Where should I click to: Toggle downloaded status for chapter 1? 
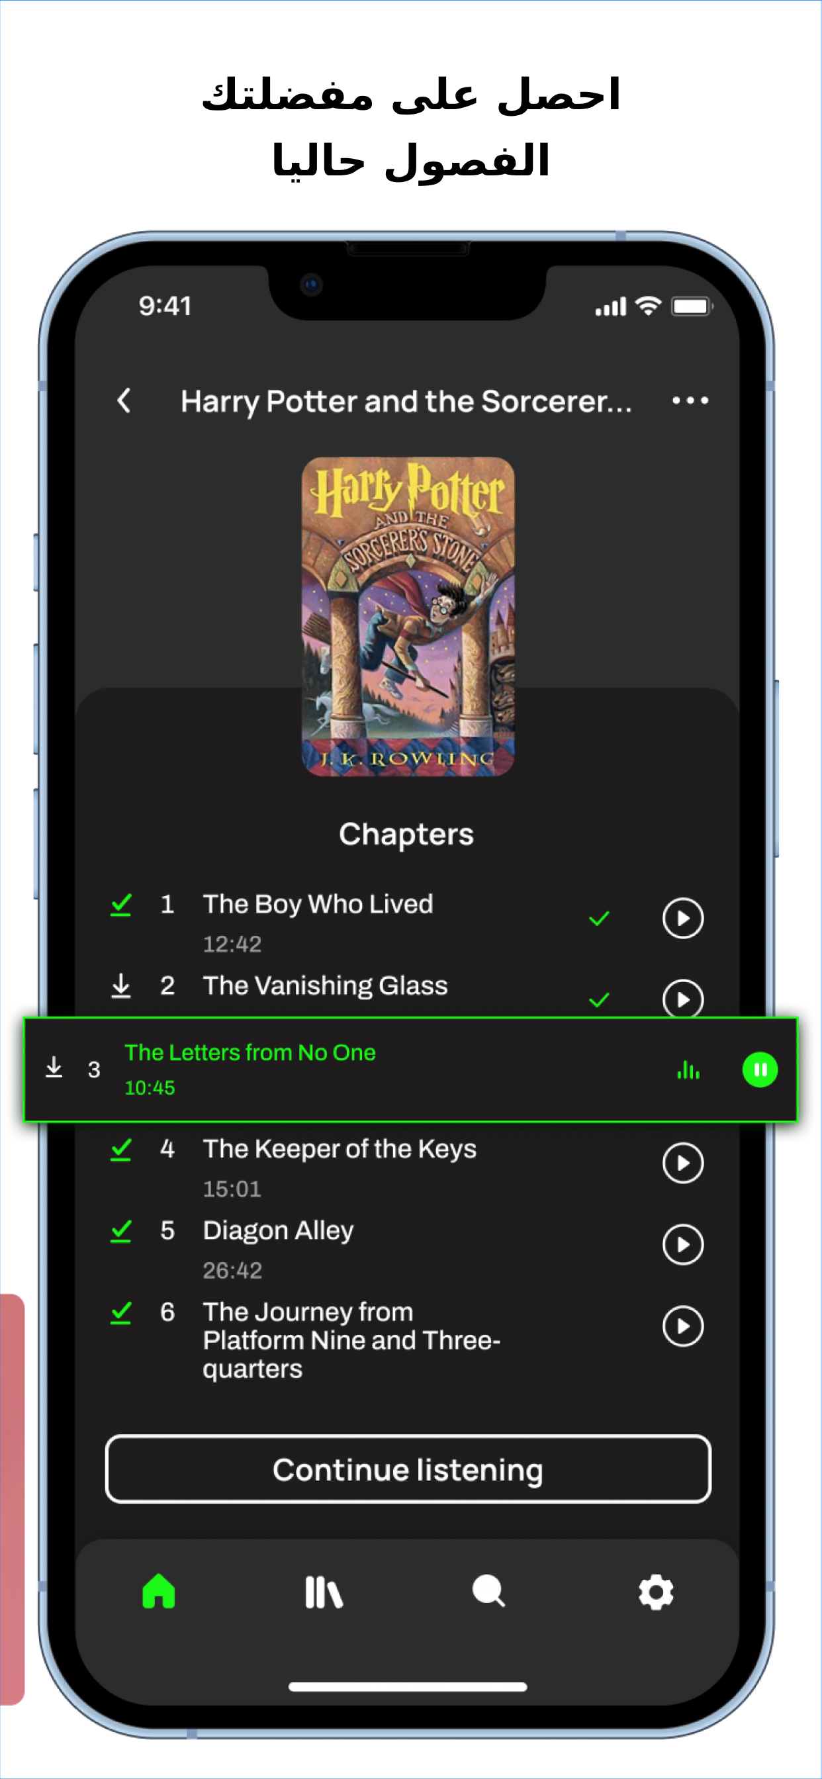(x=121, y=905)
